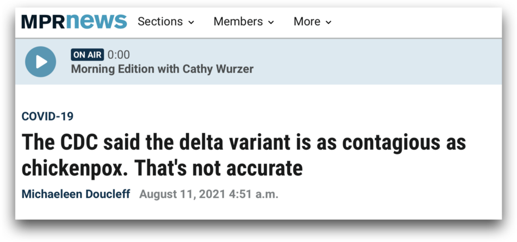The width and height of the screenshot is (517, 242).
Task: Click the blue "news" part of logo
Action: coord(96,22)
